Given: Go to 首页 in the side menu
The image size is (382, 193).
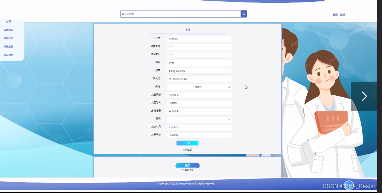Looking at the screenshot, I should point(8,21).
